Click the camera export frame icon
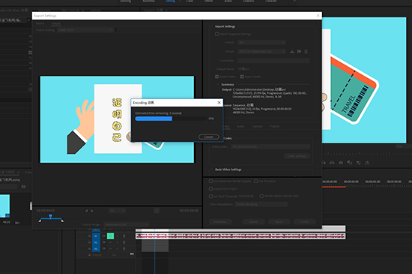Viewport: 412px width, 274px height. click(341, 163)
